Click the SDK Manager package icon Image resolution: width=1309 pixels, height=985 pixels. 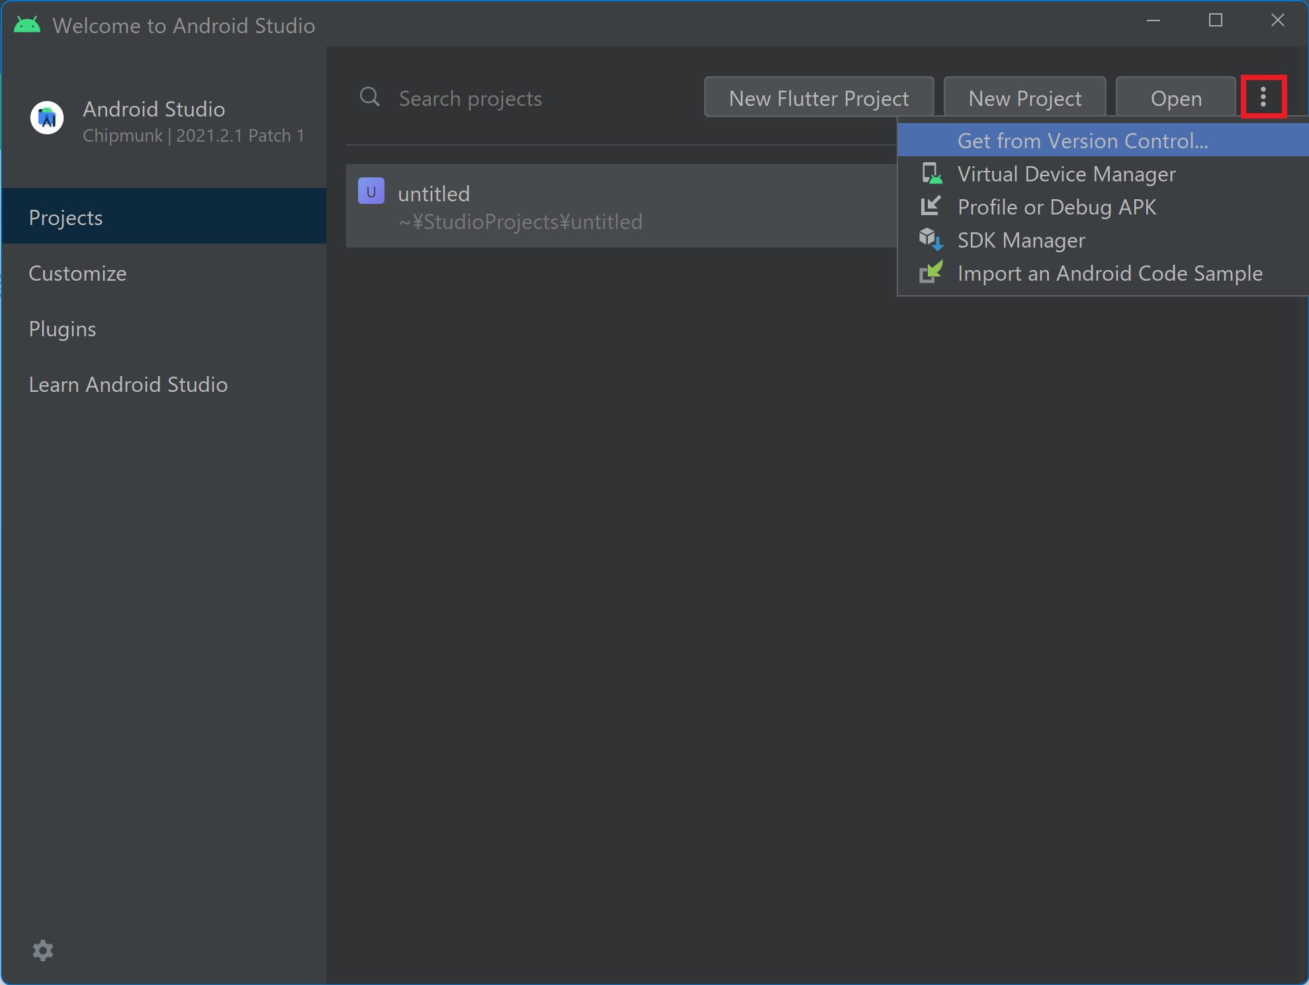tap(931, 240)
